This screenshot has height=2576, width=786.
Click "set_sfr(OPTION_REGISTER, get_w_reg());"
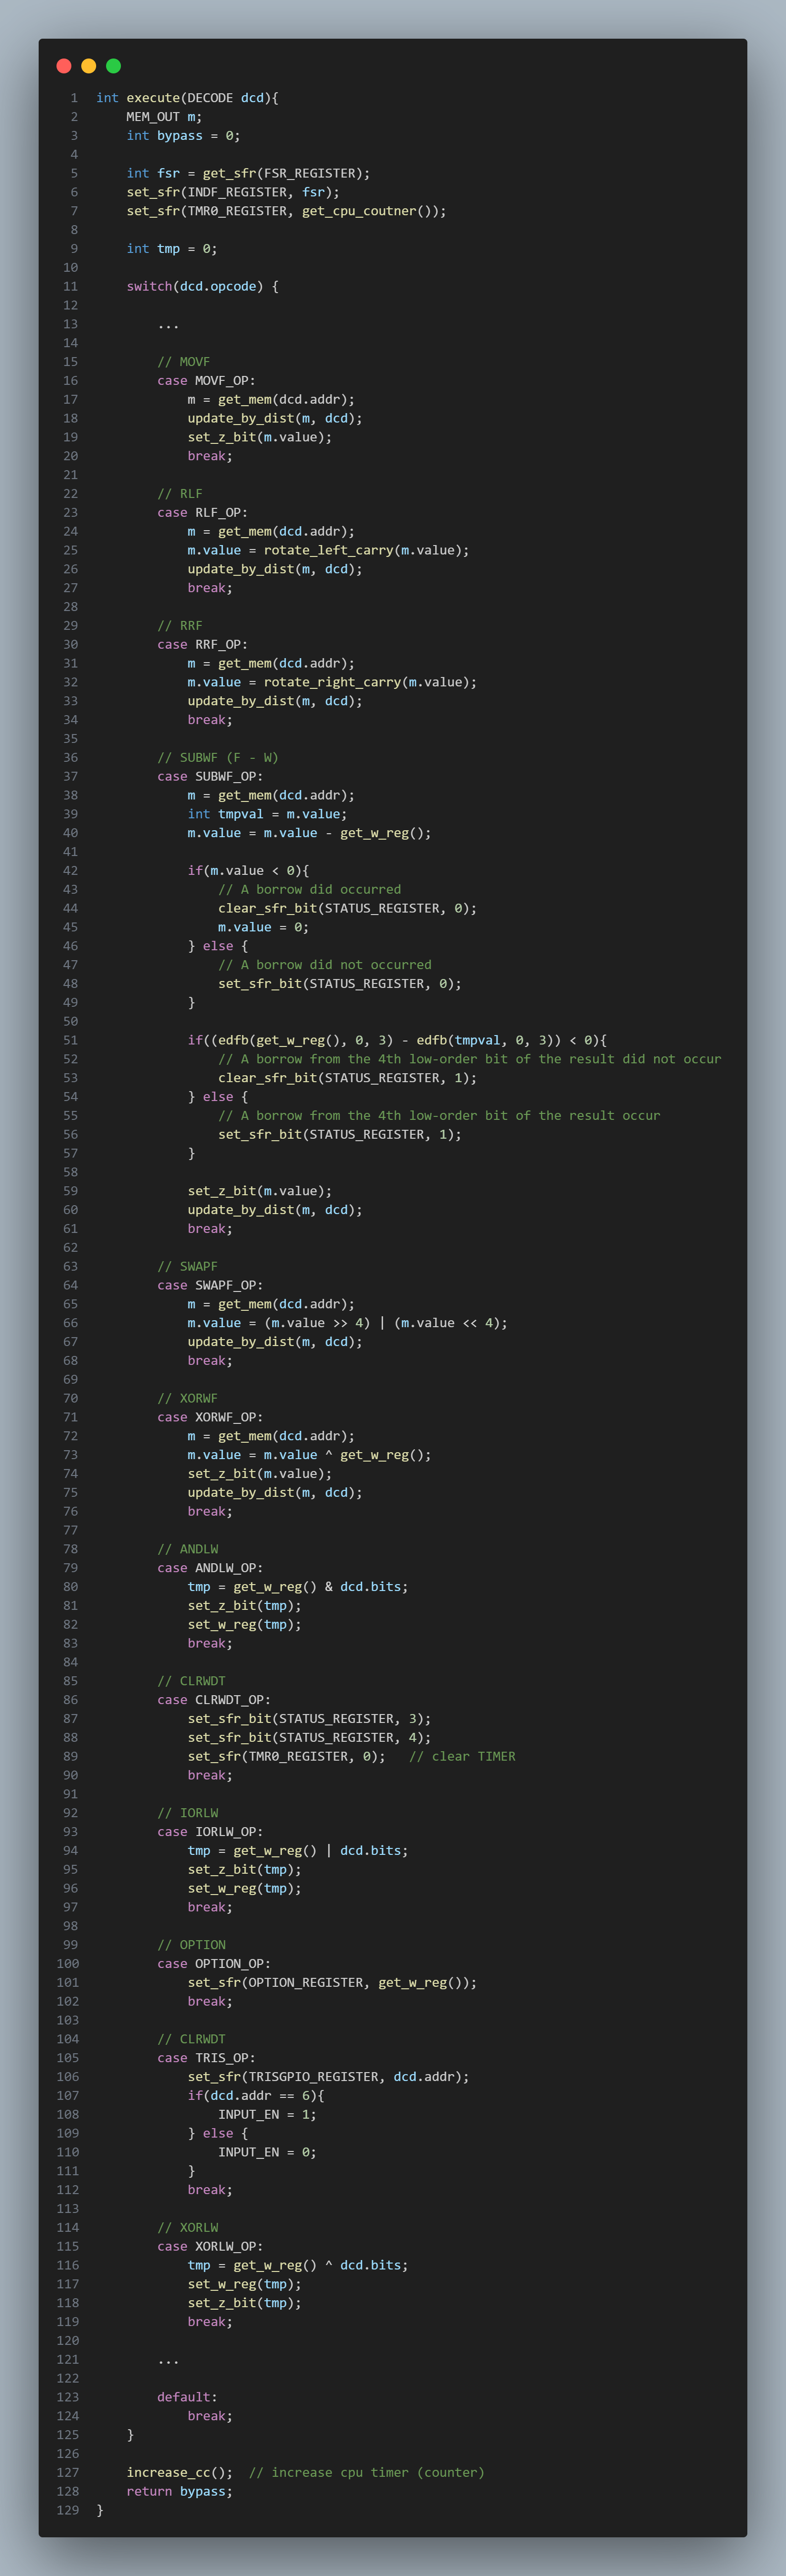tap(333, 1983)
